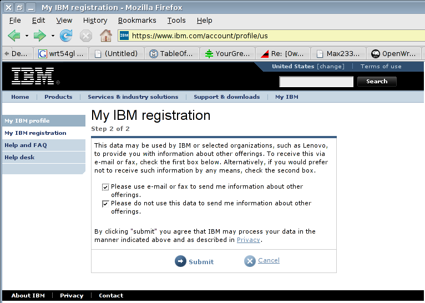Click the IBM logo in header
425x303 pixels.
click(33, 76)
